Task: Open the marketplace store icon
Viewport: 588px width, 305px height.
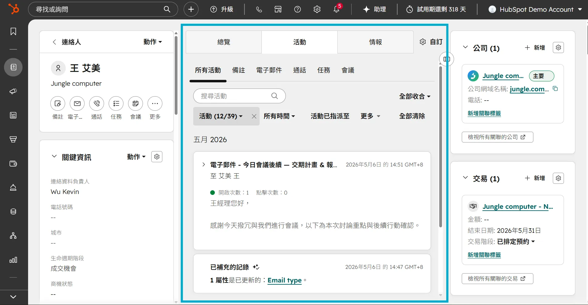Action: pyautogui.click(x=278, y=9)
